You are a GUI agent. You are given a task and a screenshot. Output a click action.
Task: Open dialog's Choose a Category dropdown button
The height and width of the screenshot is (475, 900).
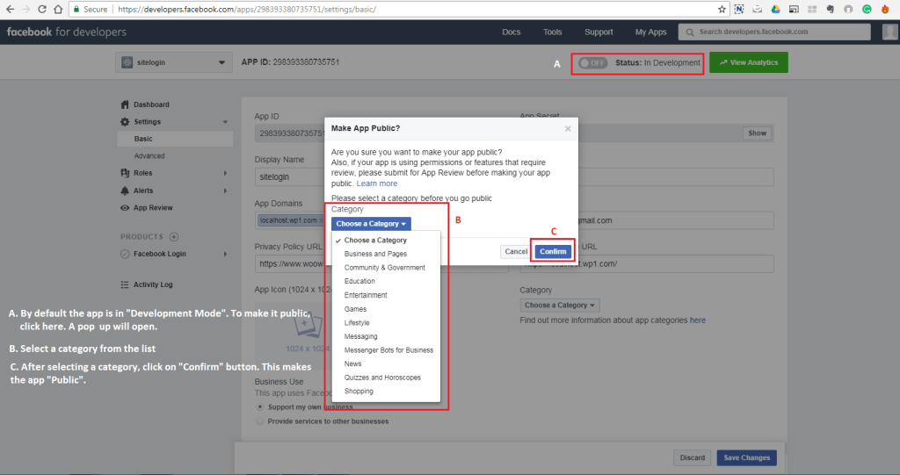coord(371,224)
